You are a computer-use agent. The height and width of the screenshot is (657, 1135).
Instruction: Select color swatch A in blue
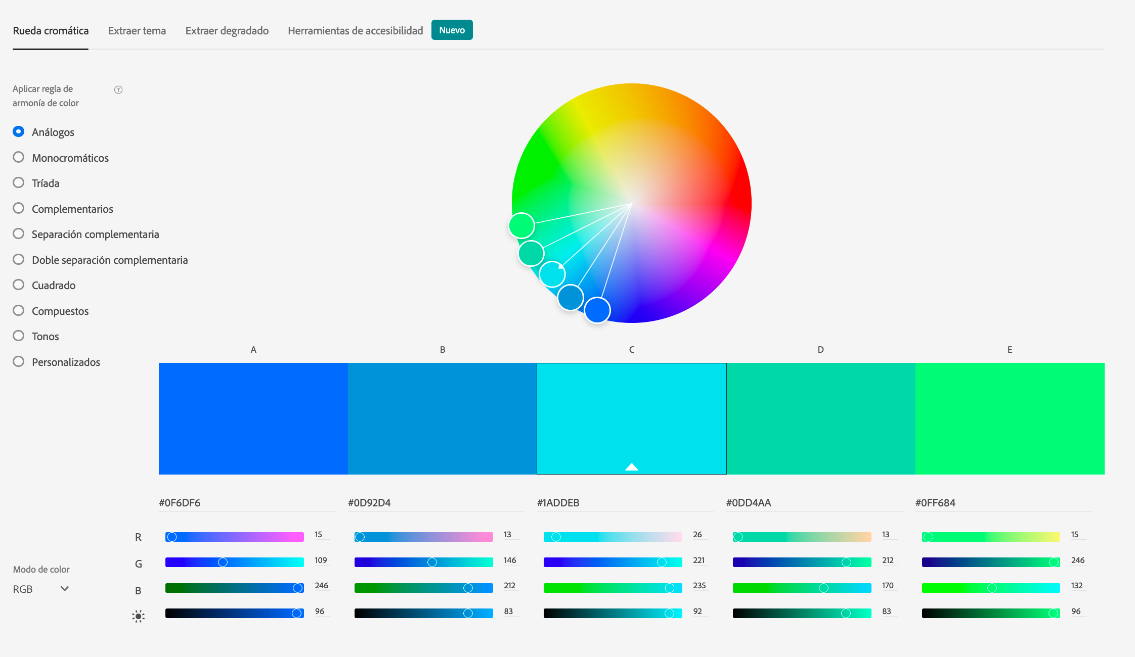coord(253,418)
